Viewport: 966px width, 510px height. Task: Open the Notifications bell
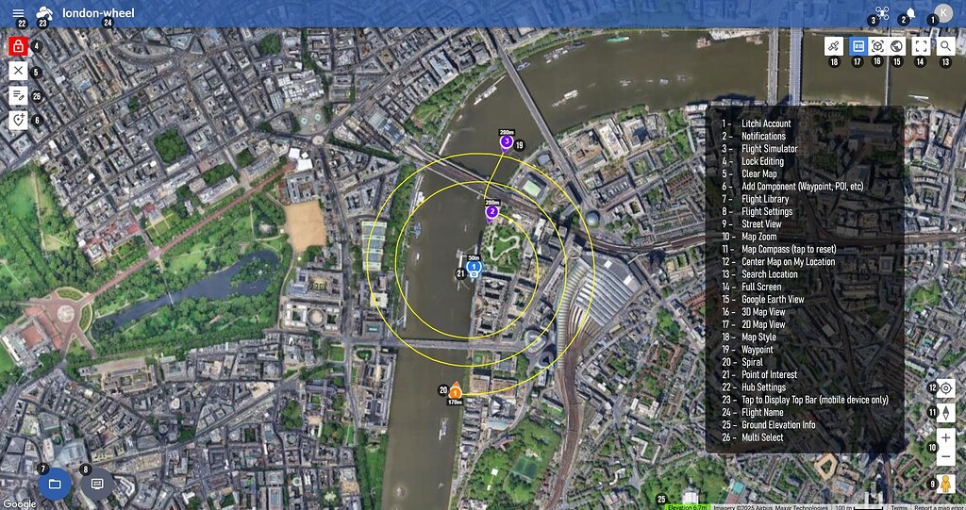click(910, 13)
